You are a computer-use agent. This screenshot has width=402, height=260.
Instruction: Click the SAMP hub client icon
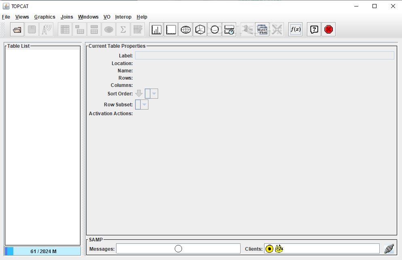(269, 249)
